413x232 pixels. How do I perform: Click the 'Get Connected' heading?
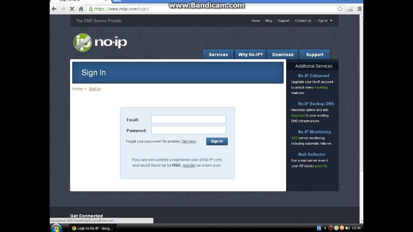86,216
